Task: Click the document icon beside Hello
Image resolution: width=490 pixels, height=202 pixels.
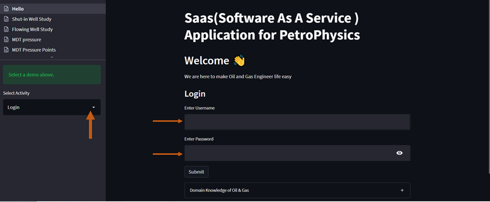Action: tap(6, 9)
